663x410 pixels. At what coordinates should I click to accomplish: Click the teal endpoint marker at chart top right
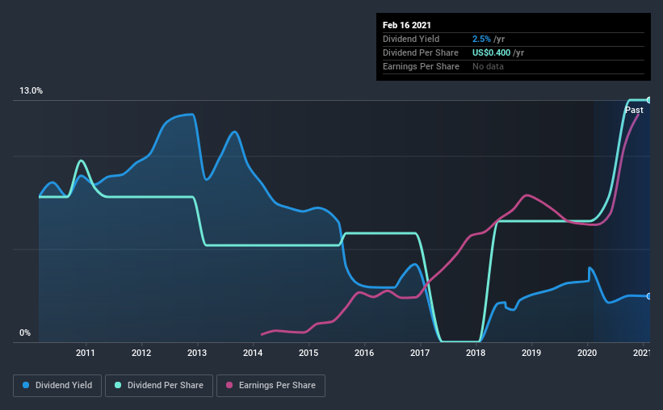(648, 100)
